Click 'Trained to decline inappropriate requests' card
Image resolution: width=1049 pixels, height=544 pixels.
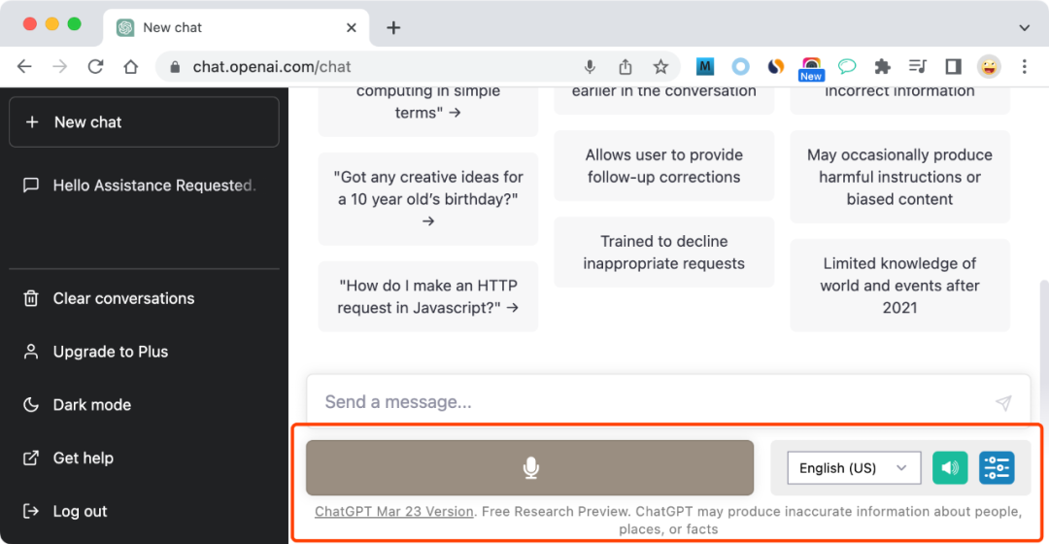pyautogui.click(x=663, y=253)
